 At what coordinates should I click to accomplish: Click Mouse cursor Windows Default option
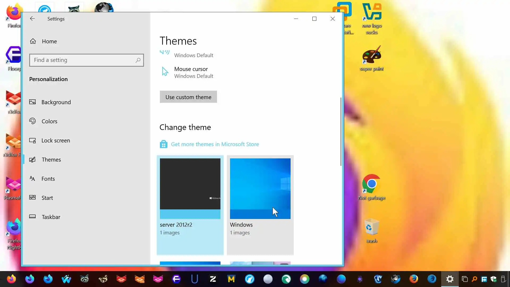point(191,72)
